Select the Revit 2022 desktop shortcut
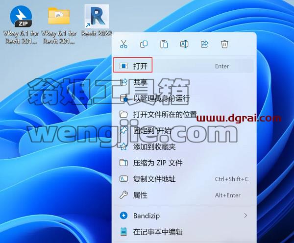The width and height of the screenshot is (294, 243). tap(97, 21)
